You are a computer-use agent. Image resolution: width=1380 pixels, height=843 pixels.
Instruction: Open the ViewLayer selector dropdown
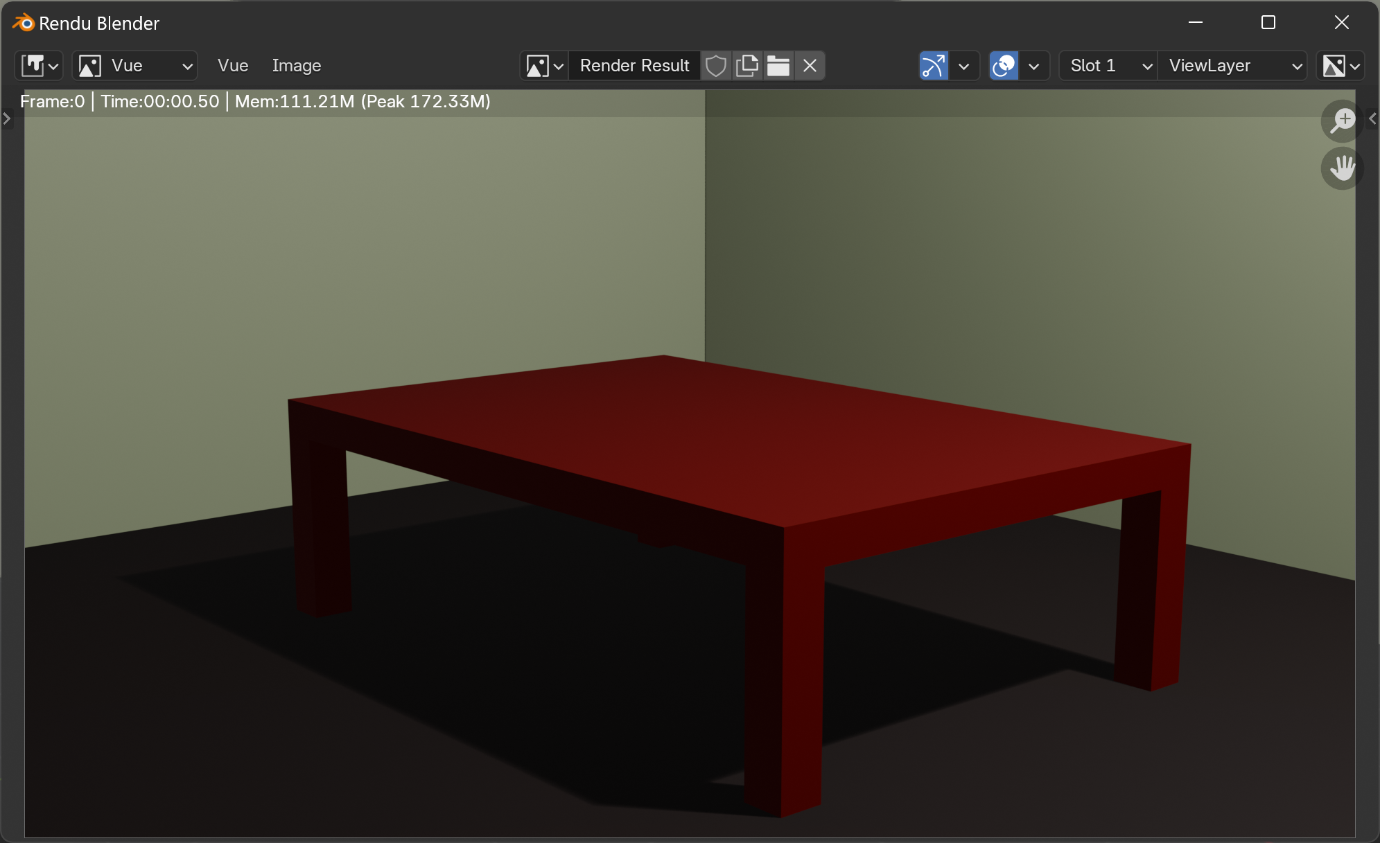click(x=1232, y=66)
